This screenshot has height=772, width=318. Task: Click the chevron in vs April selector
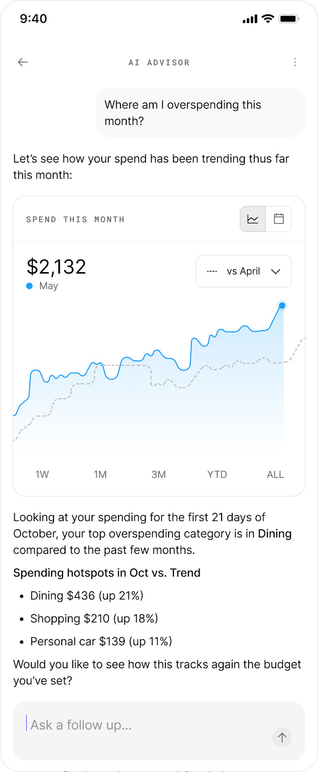click(276, 271)
